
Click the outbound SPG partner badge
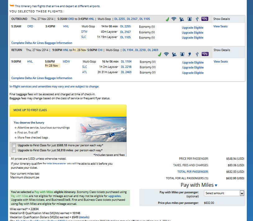205,19
